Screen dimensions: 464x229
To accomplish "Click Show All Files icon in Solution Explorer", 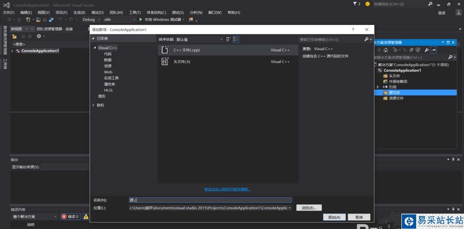I will tap(418, 50).
